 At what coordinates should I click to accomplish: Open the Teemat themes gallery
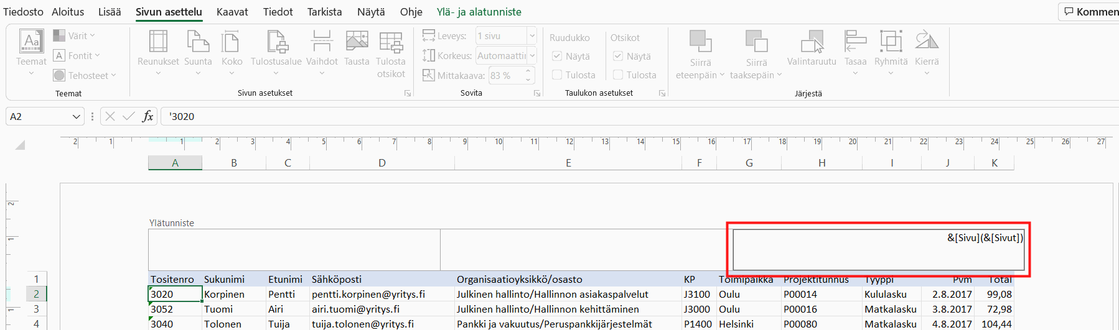31,53
